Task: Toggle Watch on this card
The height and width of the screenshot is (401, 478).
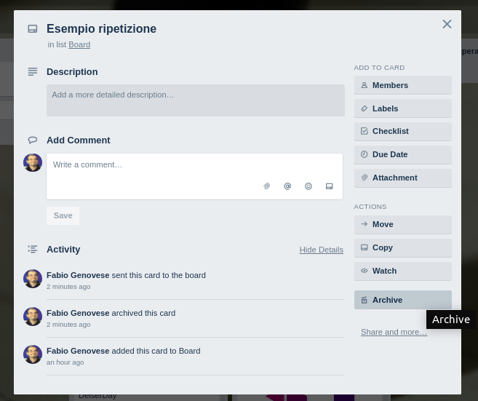Action: (402, 271)
